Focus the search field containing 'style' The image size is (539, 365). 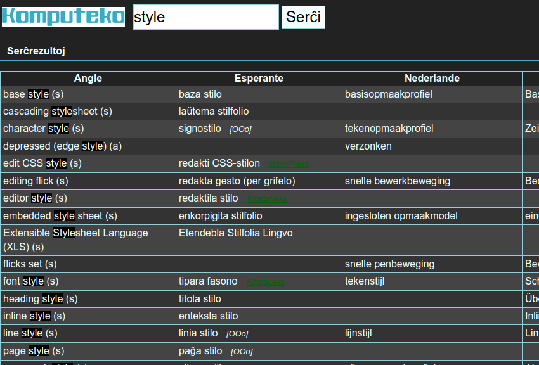click(x=206, y=17)
